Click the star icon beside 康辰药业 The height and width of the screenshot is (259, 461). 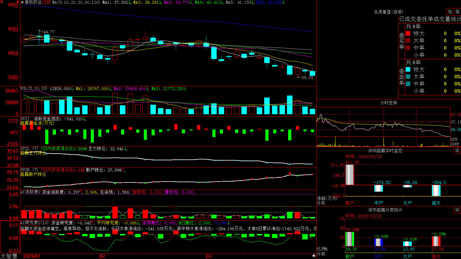coord(22,2)
